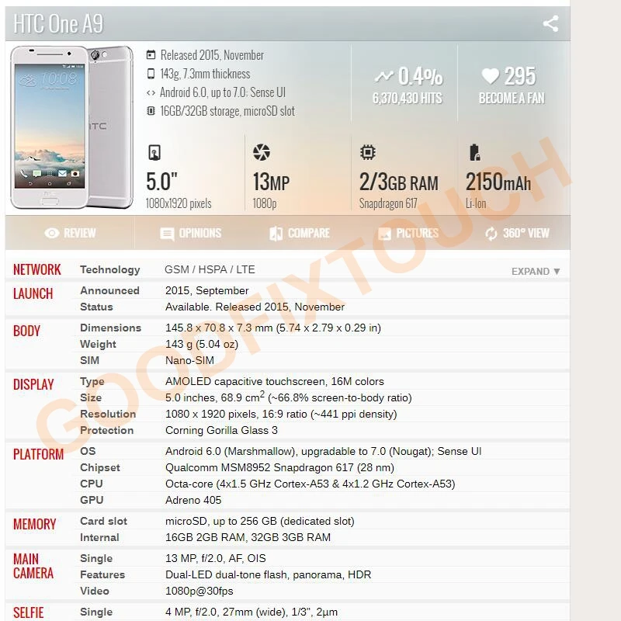Image resolution: width=621 pixels, height=621 pixels.
Task: Click the '1080p@30fps' video value
Action: (x=199, y=591)
